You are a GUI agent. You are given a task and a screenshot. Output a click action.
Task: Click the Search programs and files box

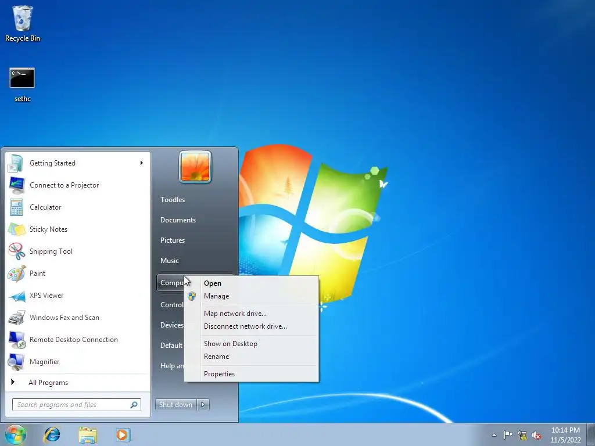point(77,405)
